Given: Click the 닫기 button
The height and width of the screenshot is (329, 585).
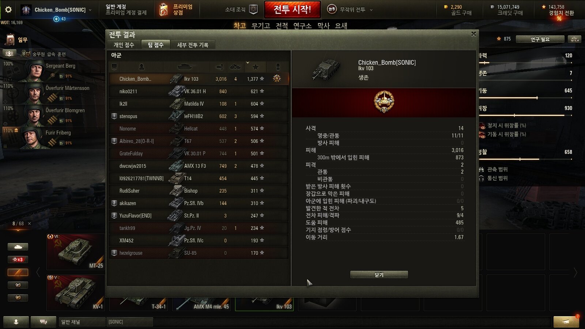Looking at the screenshot, I should pyautogui.click(x=379, y=275).
